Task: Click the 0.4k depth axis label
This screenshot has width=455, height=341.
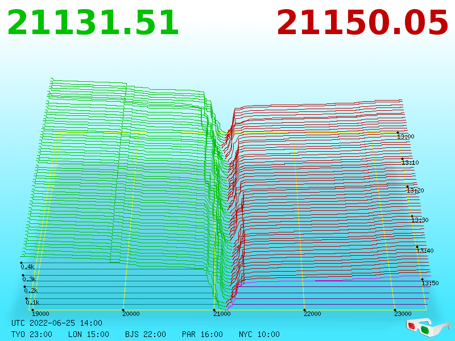Action: [27, 267]
